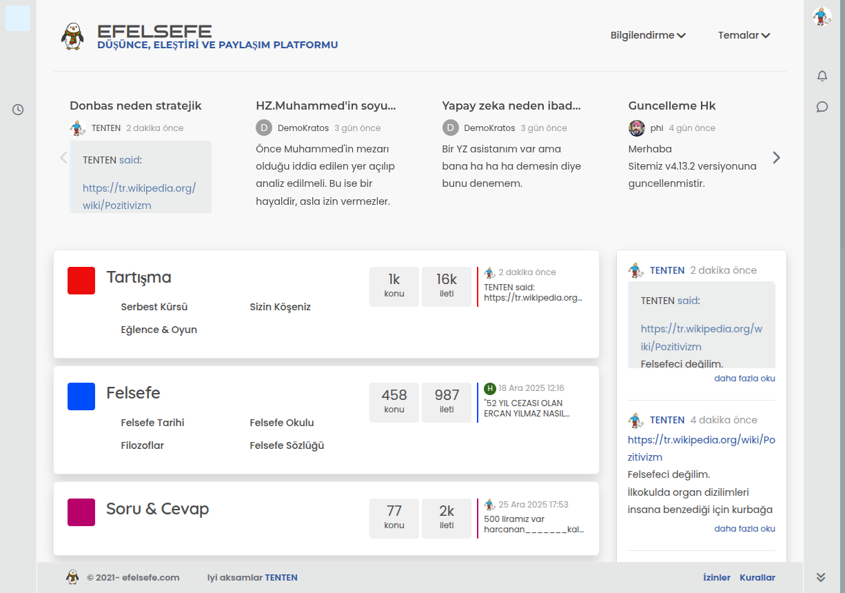Open the Yapay zeka neden ibad topic
Image resolution: width=845 pixels, height=593 pixels.
click(511, 105)
